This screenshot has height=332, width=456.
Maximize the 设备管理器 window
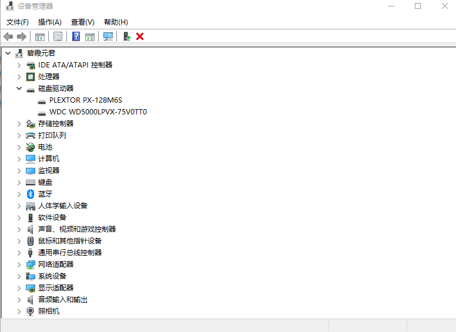(418, 6)
